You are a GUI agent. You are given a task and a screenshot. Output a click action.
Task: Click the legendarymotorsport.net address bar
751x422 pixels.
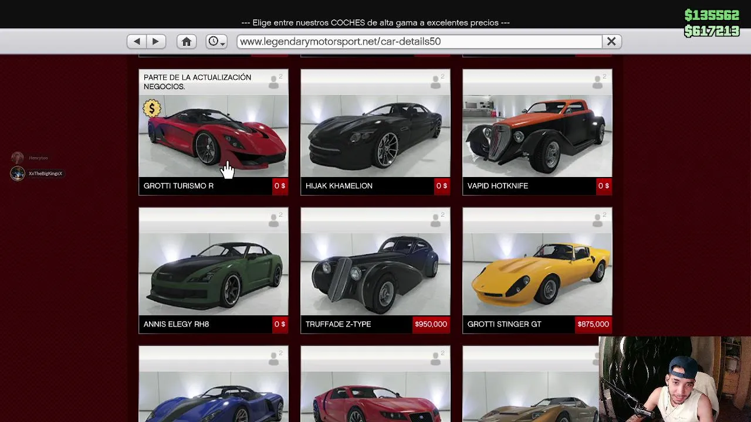click(x=420, y=42)
